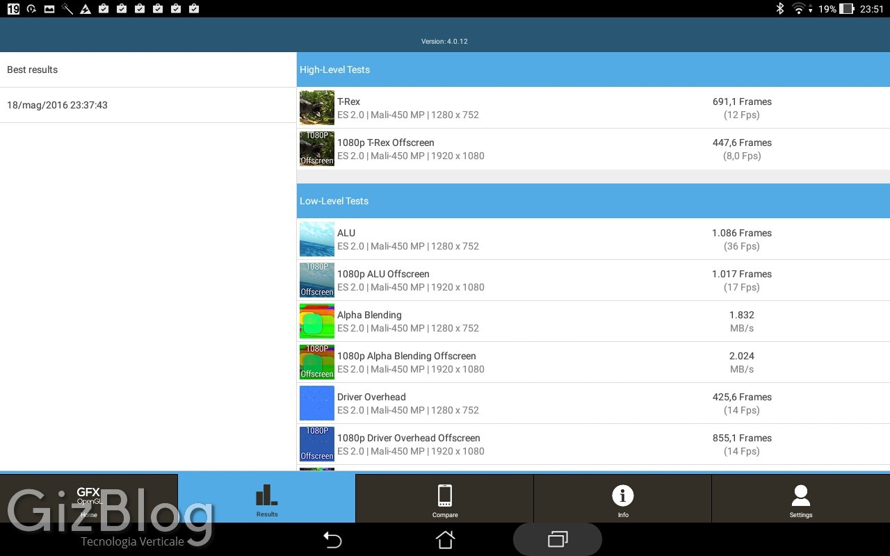Select the ALU test title

346,233
